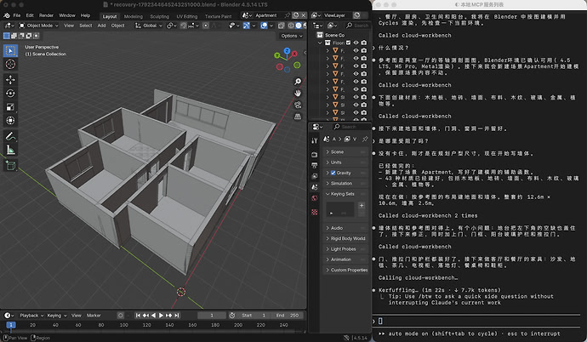Click the Blender logo menu icon
Screen dimensions: 587x342
click(x=6, y=15)
